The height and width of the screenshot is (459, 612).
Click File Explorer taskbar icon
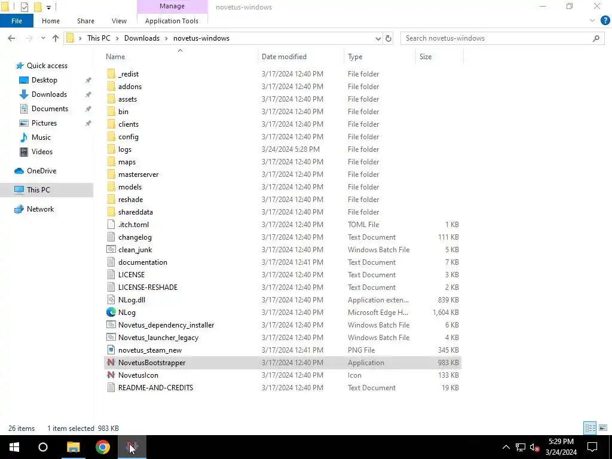73,447
